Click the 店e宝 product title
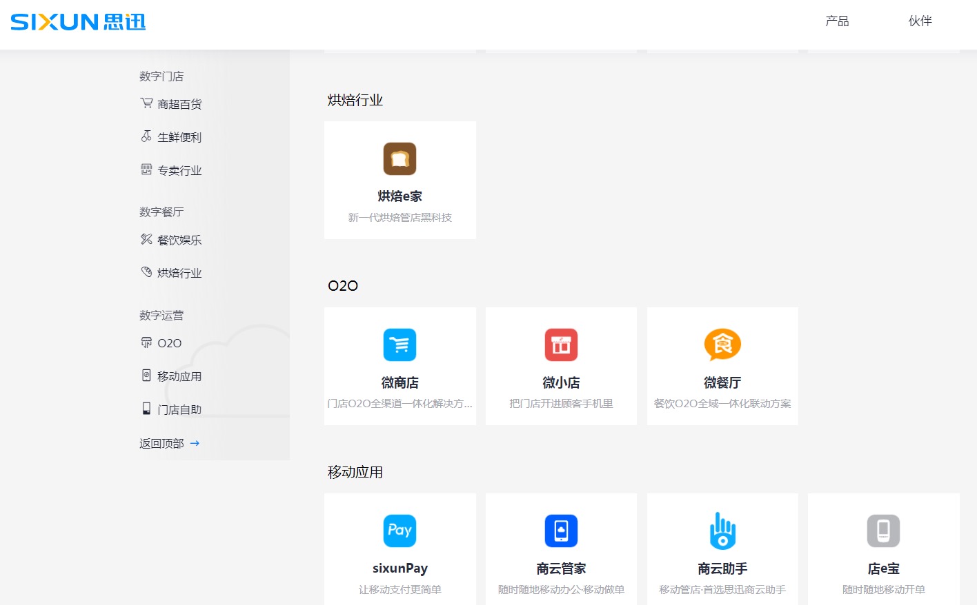This screenshot has height=605, width=977. [x=884, y=568]
